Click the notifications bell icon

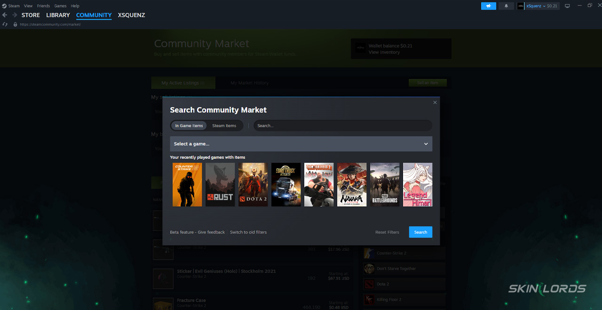[x=506, y=6]
